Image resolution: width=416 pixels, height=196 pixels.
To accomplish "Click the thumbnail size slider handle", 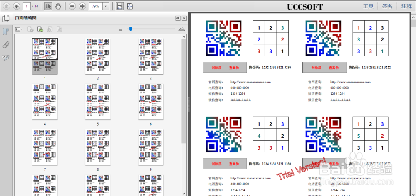I will tap(131, 29).
